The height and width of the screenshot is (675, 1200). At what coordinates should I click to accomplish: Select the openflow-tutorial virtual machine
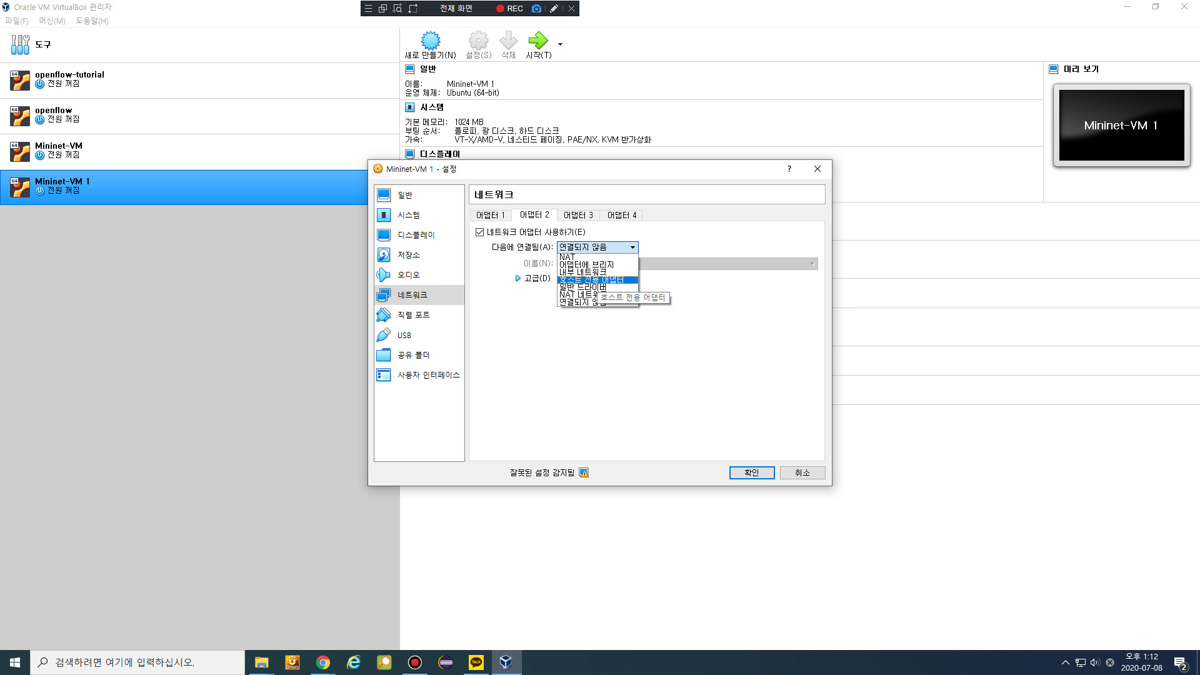tap(199, 81)
